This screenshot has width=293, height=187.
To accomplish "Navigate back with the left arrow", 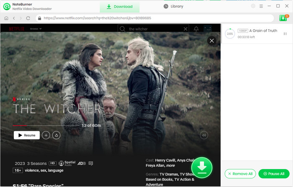I will (14, 18).
